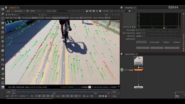Click the loop mode icon in playback bar
This screenshot has width=185, height=104.
(x=32, y=96)
